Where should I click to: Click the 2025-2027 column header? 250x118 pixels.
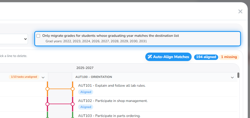coord(85,68)
